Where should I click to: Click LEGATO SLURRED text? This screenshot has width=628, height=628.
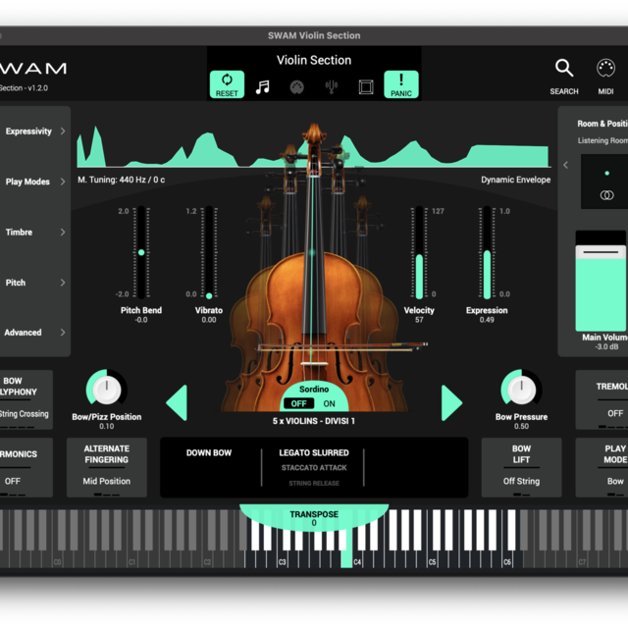(314, 453)
